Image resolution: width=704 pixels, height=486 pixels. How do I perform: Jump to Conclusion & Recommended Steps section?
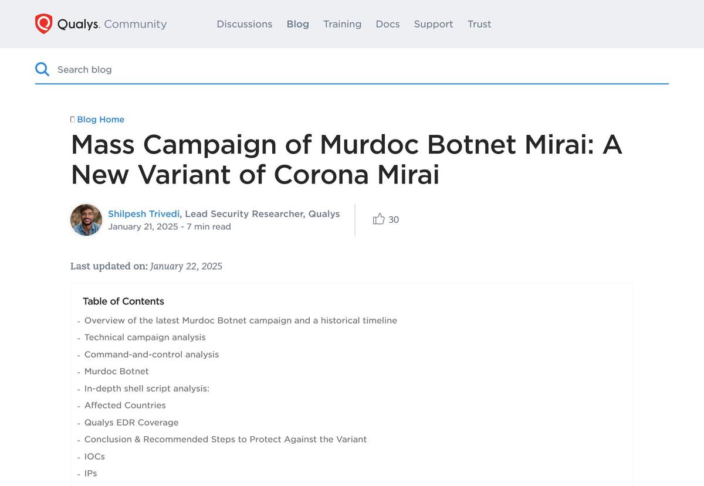point(225,440)
